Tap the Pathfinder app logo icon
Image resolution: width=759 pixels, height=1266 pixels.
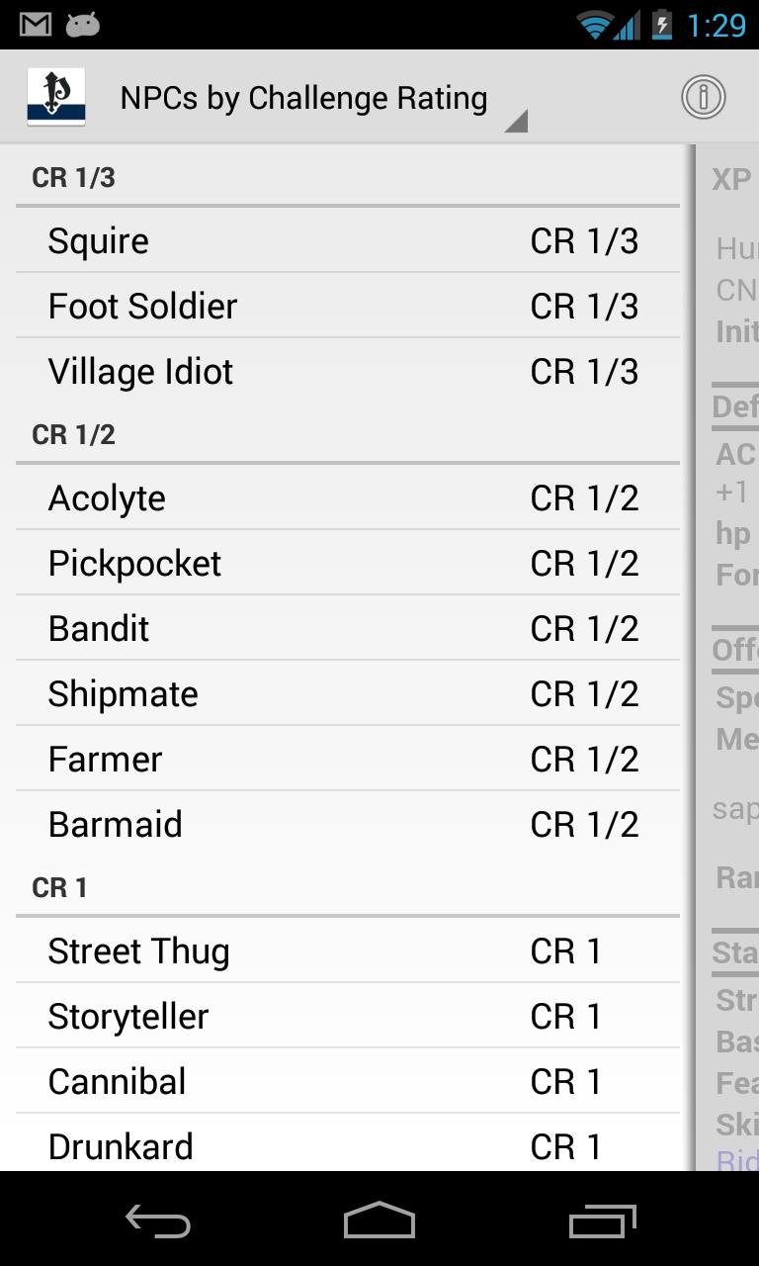coord(56,97)
